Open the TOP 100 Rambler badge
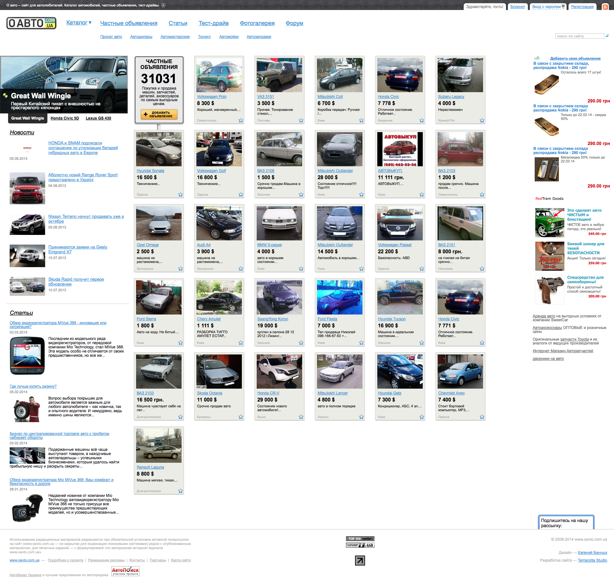This screenshot has height=581, width=614. tap(360, 538)
